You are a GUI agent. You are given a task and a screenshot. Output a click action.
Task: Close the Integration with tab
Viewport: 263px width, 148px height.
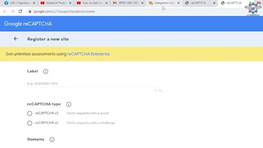click(178, 3)
